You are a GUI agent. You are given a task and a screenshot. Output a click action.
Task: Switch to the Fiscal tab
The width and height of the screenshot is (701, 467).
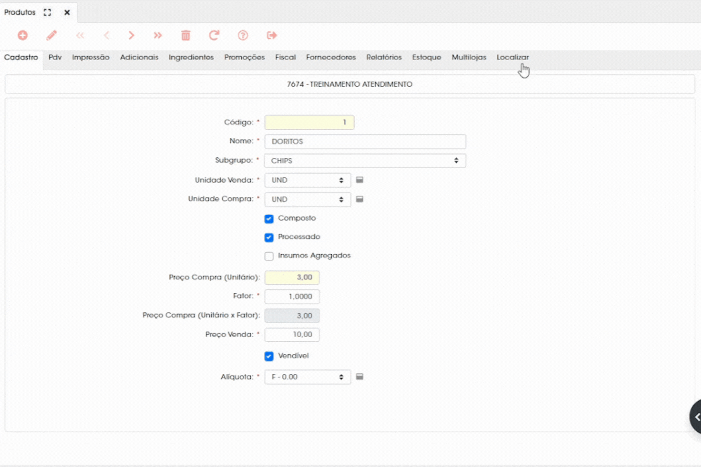click(x=285, y=57)
